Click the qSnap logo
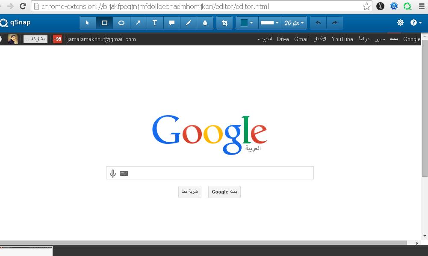This screenshot has height=256, width=428. (x=15, y=22)
